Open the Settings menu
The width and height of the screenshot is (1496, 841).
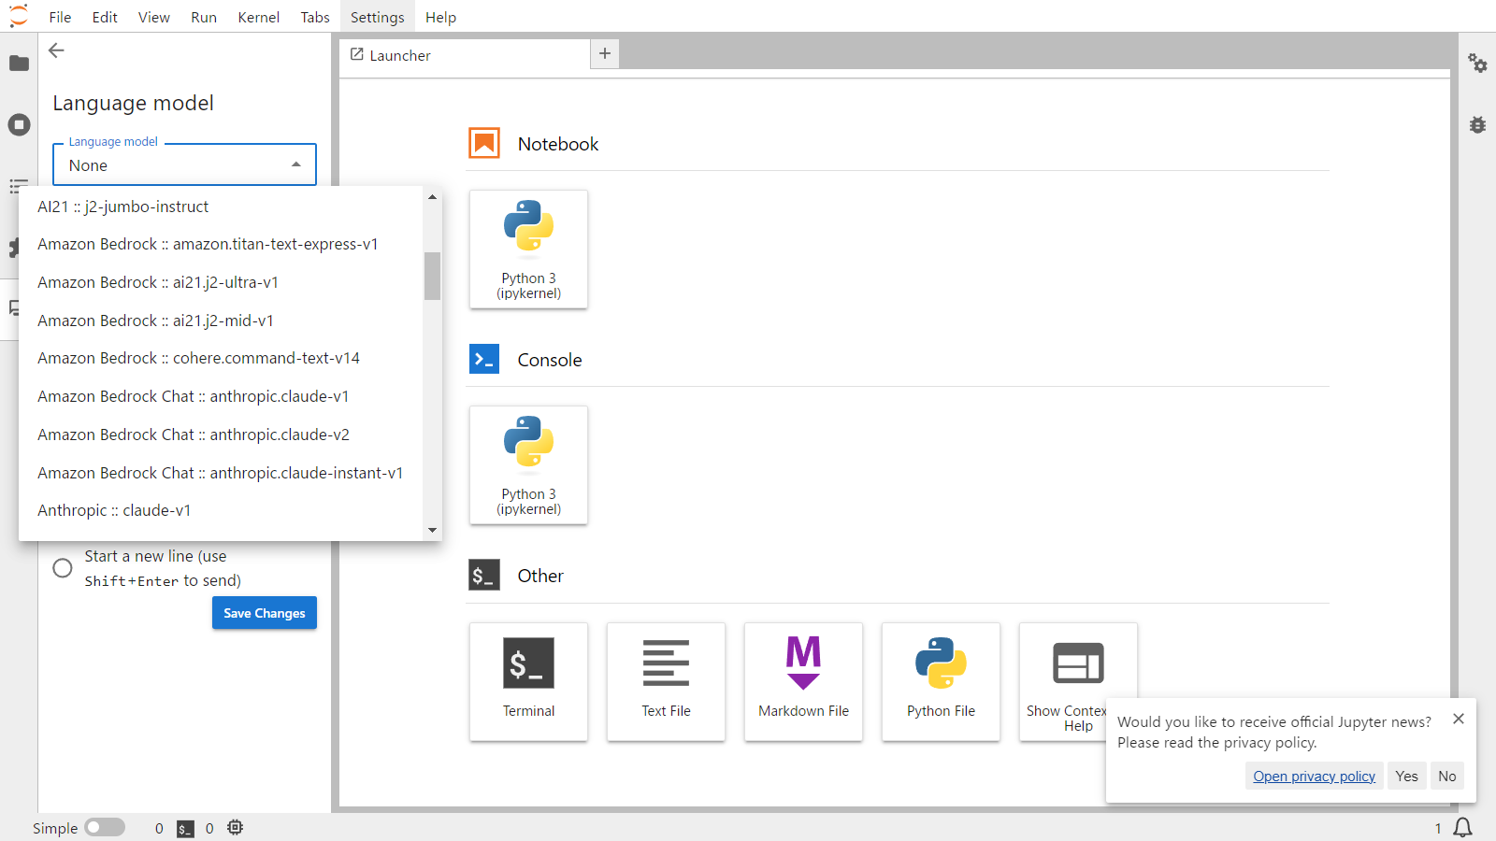click(x=377, y=17)
